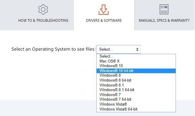195x116 pixels.
Task: Pick the Windows 8.1 64-bit entry
Action: click(x=136, y=90)
